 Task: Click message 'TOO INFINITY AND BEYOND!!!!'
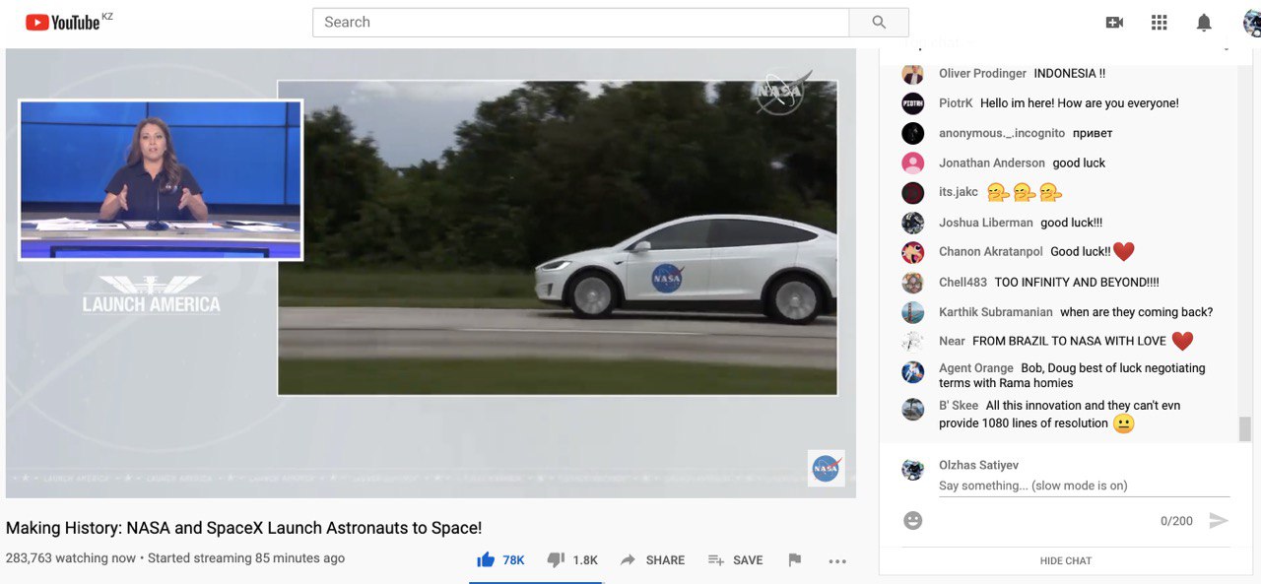(1077, 283)
